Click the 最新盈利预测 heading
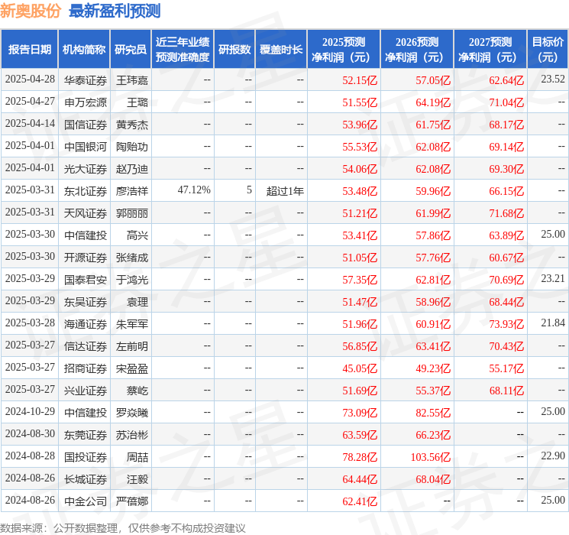Image resolution: width=569 pixels, height=535 pixels. tap(115, 11)
